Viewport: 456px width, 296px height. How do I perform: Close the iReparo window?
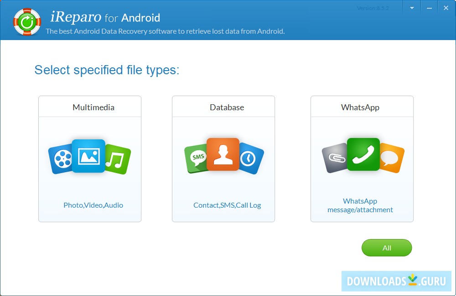pos(446,8)
